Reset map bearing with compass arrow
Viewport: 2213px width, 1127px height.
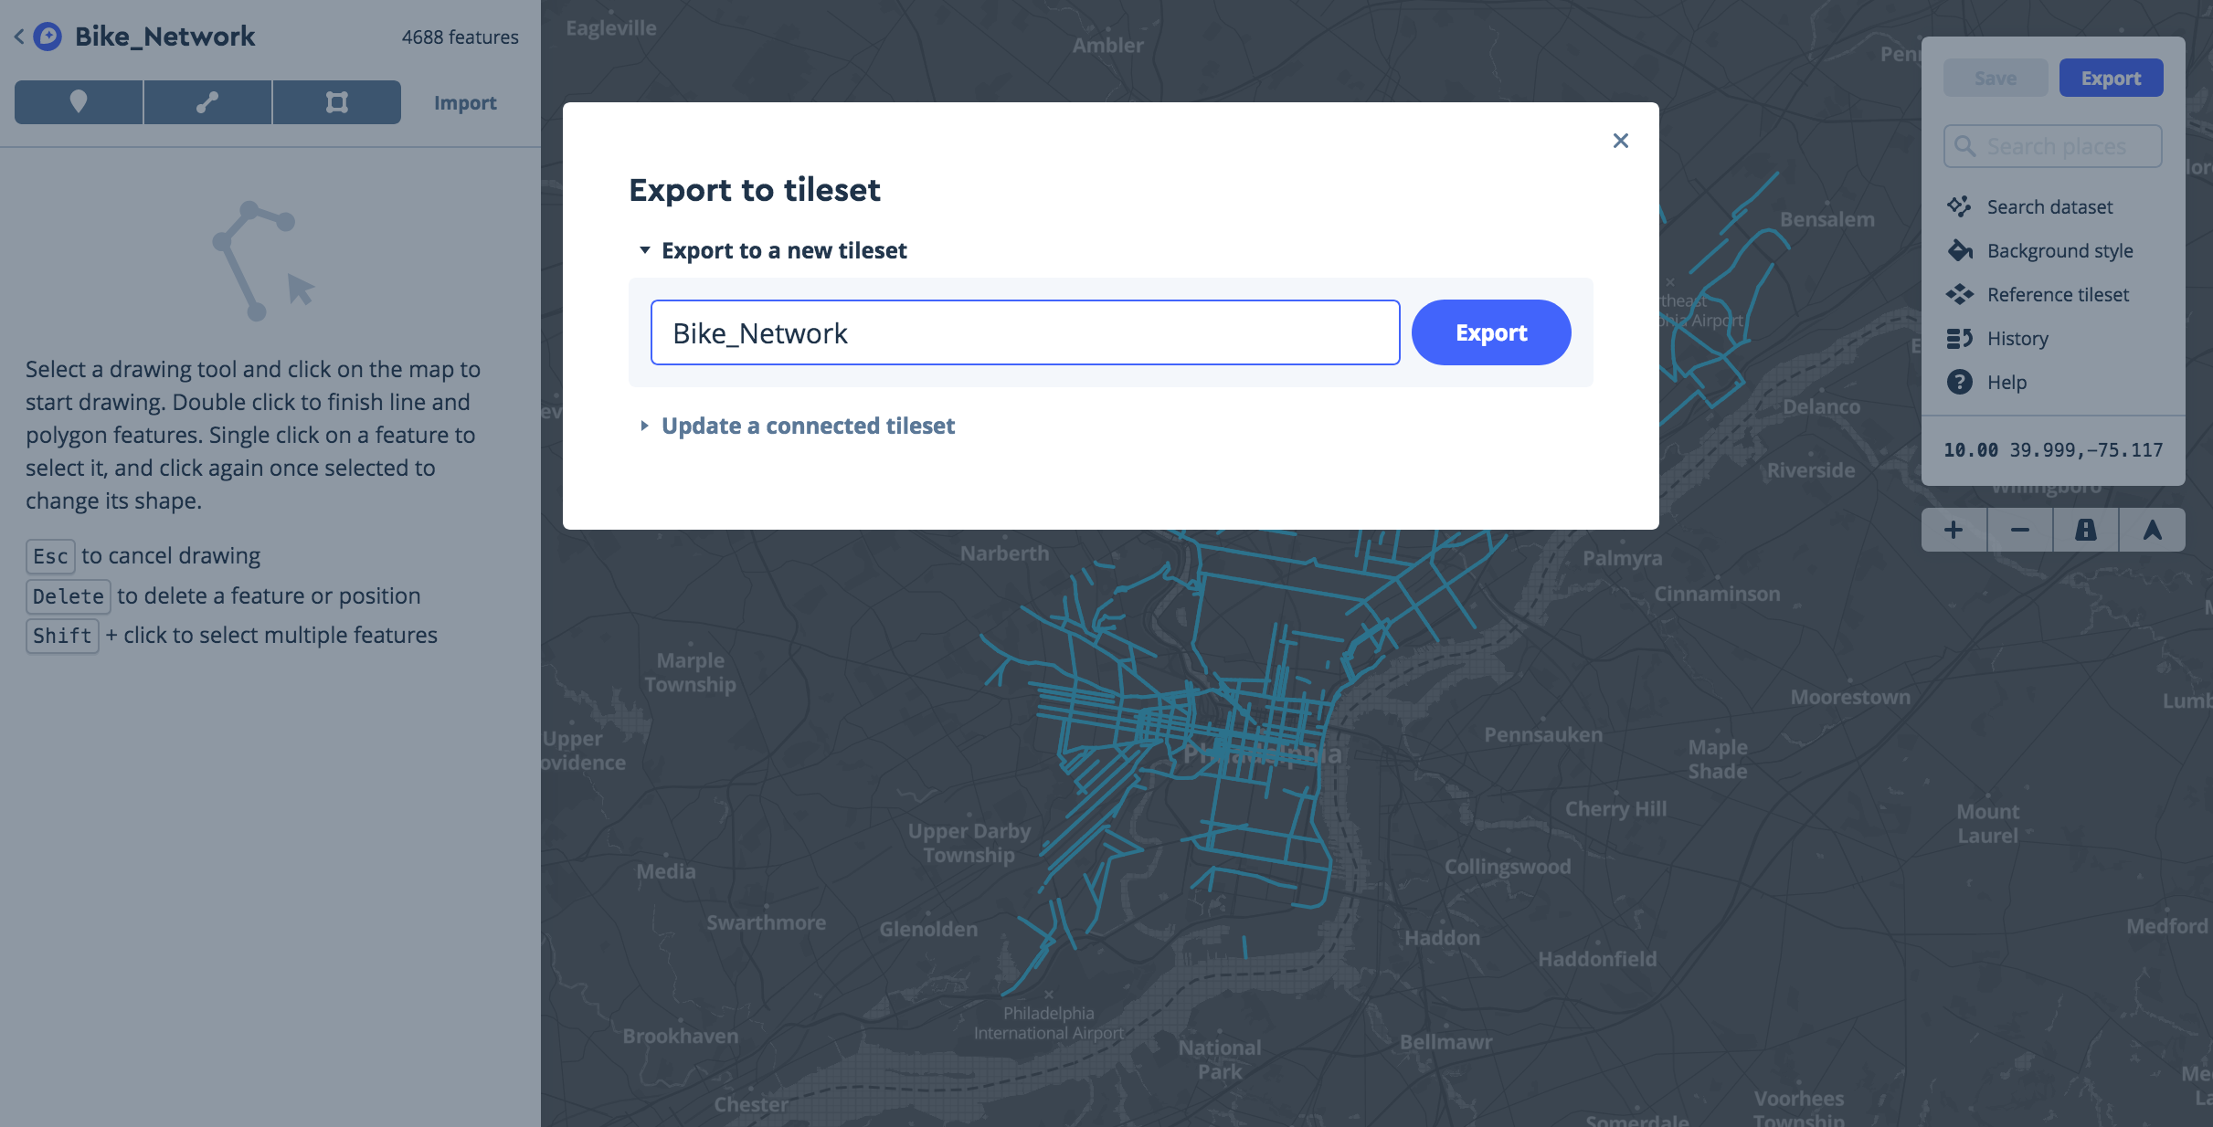[x=2152, y=530]
